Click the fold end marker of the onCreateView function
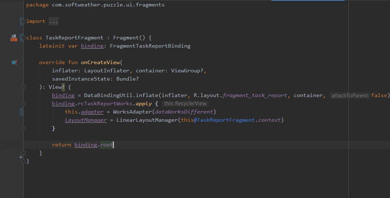 23,153
